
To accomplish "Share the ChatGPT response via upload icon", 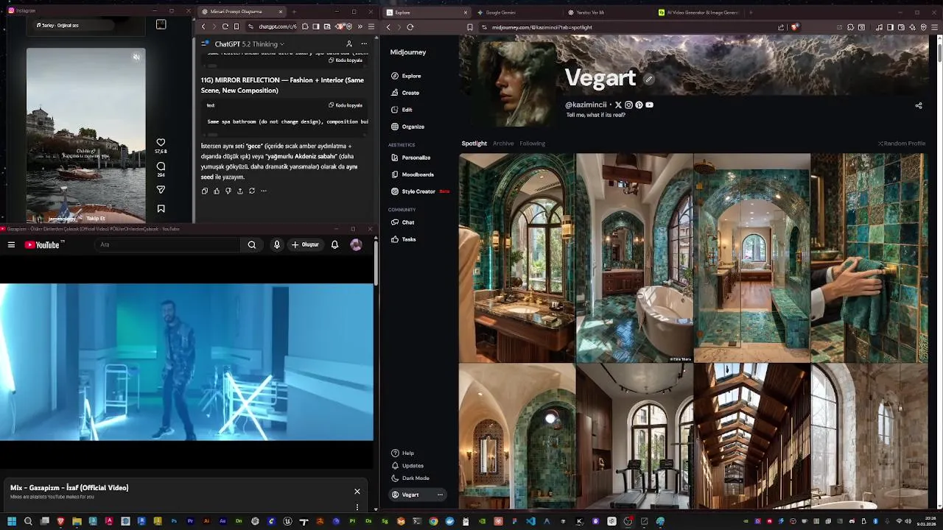I will (x=240, y=191).
